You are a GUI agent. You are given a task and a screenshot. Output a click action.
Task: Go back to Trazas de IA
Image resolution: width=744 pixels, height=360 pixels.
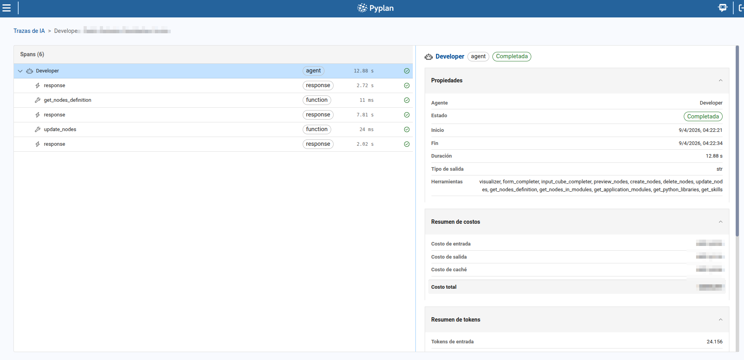(x=29, y=31)
